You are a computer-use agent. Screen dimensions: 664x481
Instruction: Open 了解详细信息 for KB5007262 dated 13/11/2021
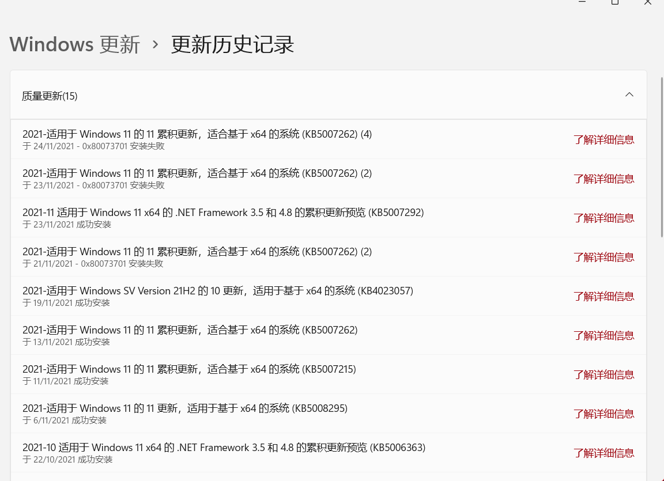click(x=604, y=335)
